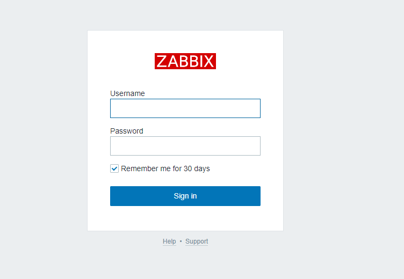Image resolution: width=404 pixels, height=279 pixels.
Task: View Zabbix Help documentation link
Action: 169,241
